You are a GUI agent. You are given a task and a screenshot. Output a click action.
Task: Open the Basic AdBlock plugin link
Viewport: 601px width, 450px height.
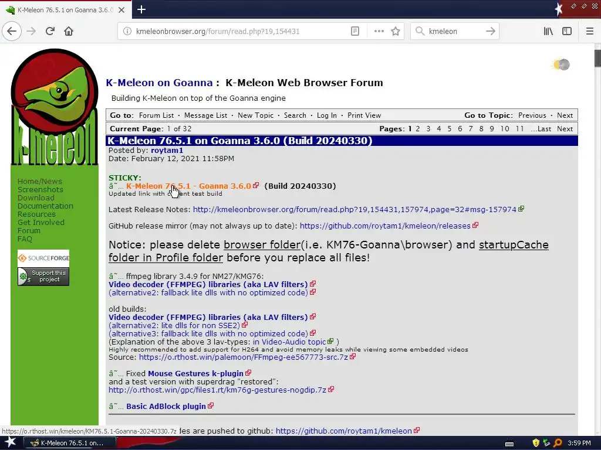pyautogui.click(x=166, y=407)
